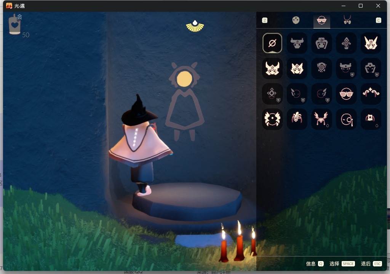
Task: Click the 选择 SPACE select button
Action: (x=342, y=264)
